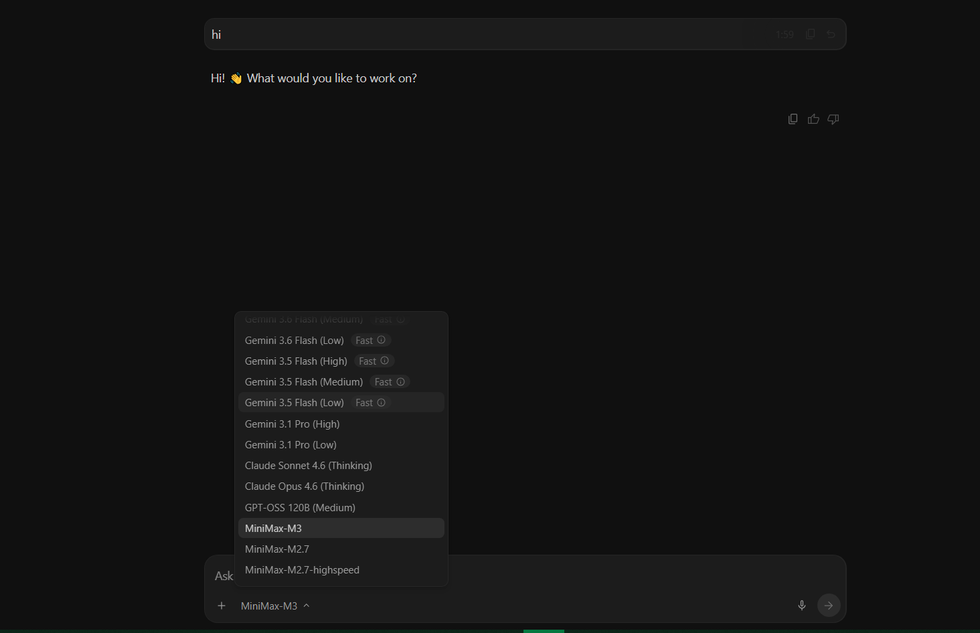Show info for Gemini 3.5 Flash (Low)
Viewport: 980px width, 633px height.
point(382,402)
